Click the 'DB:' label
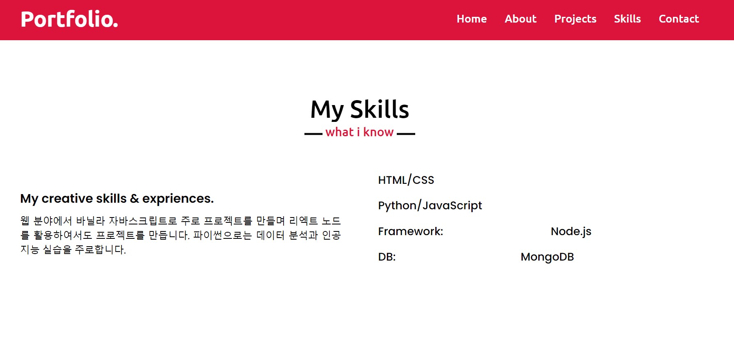Screen dimensions: 734x357 (x=387, y=257)
